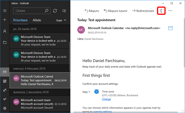Open the hamburger navigation menu
Image resolution: width=185 pixels, height=113 pixels.
click(5, 11)
